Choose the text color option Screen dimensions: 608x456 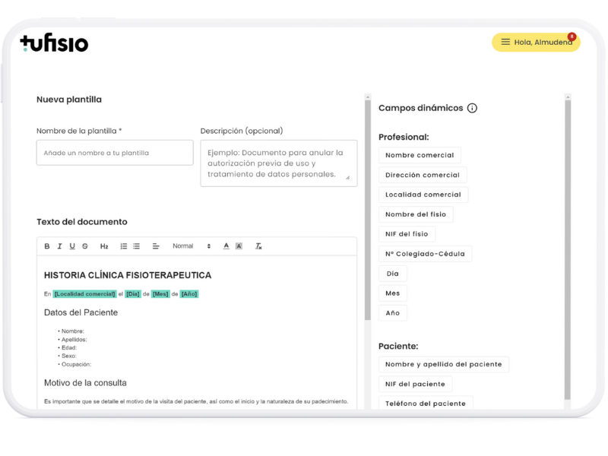[226, 246]
